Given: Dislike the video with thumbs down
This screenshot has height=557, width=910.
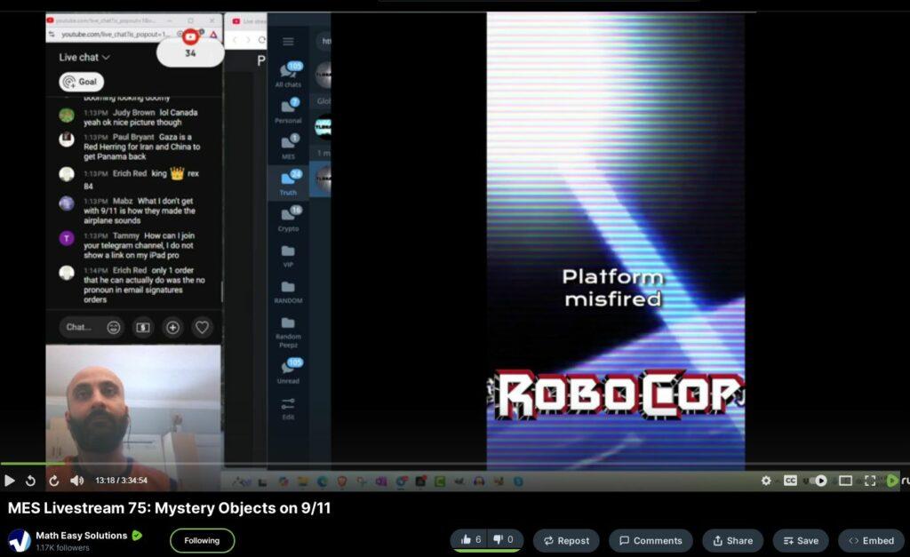Looking at the screenshot, I should pos(503,539).
